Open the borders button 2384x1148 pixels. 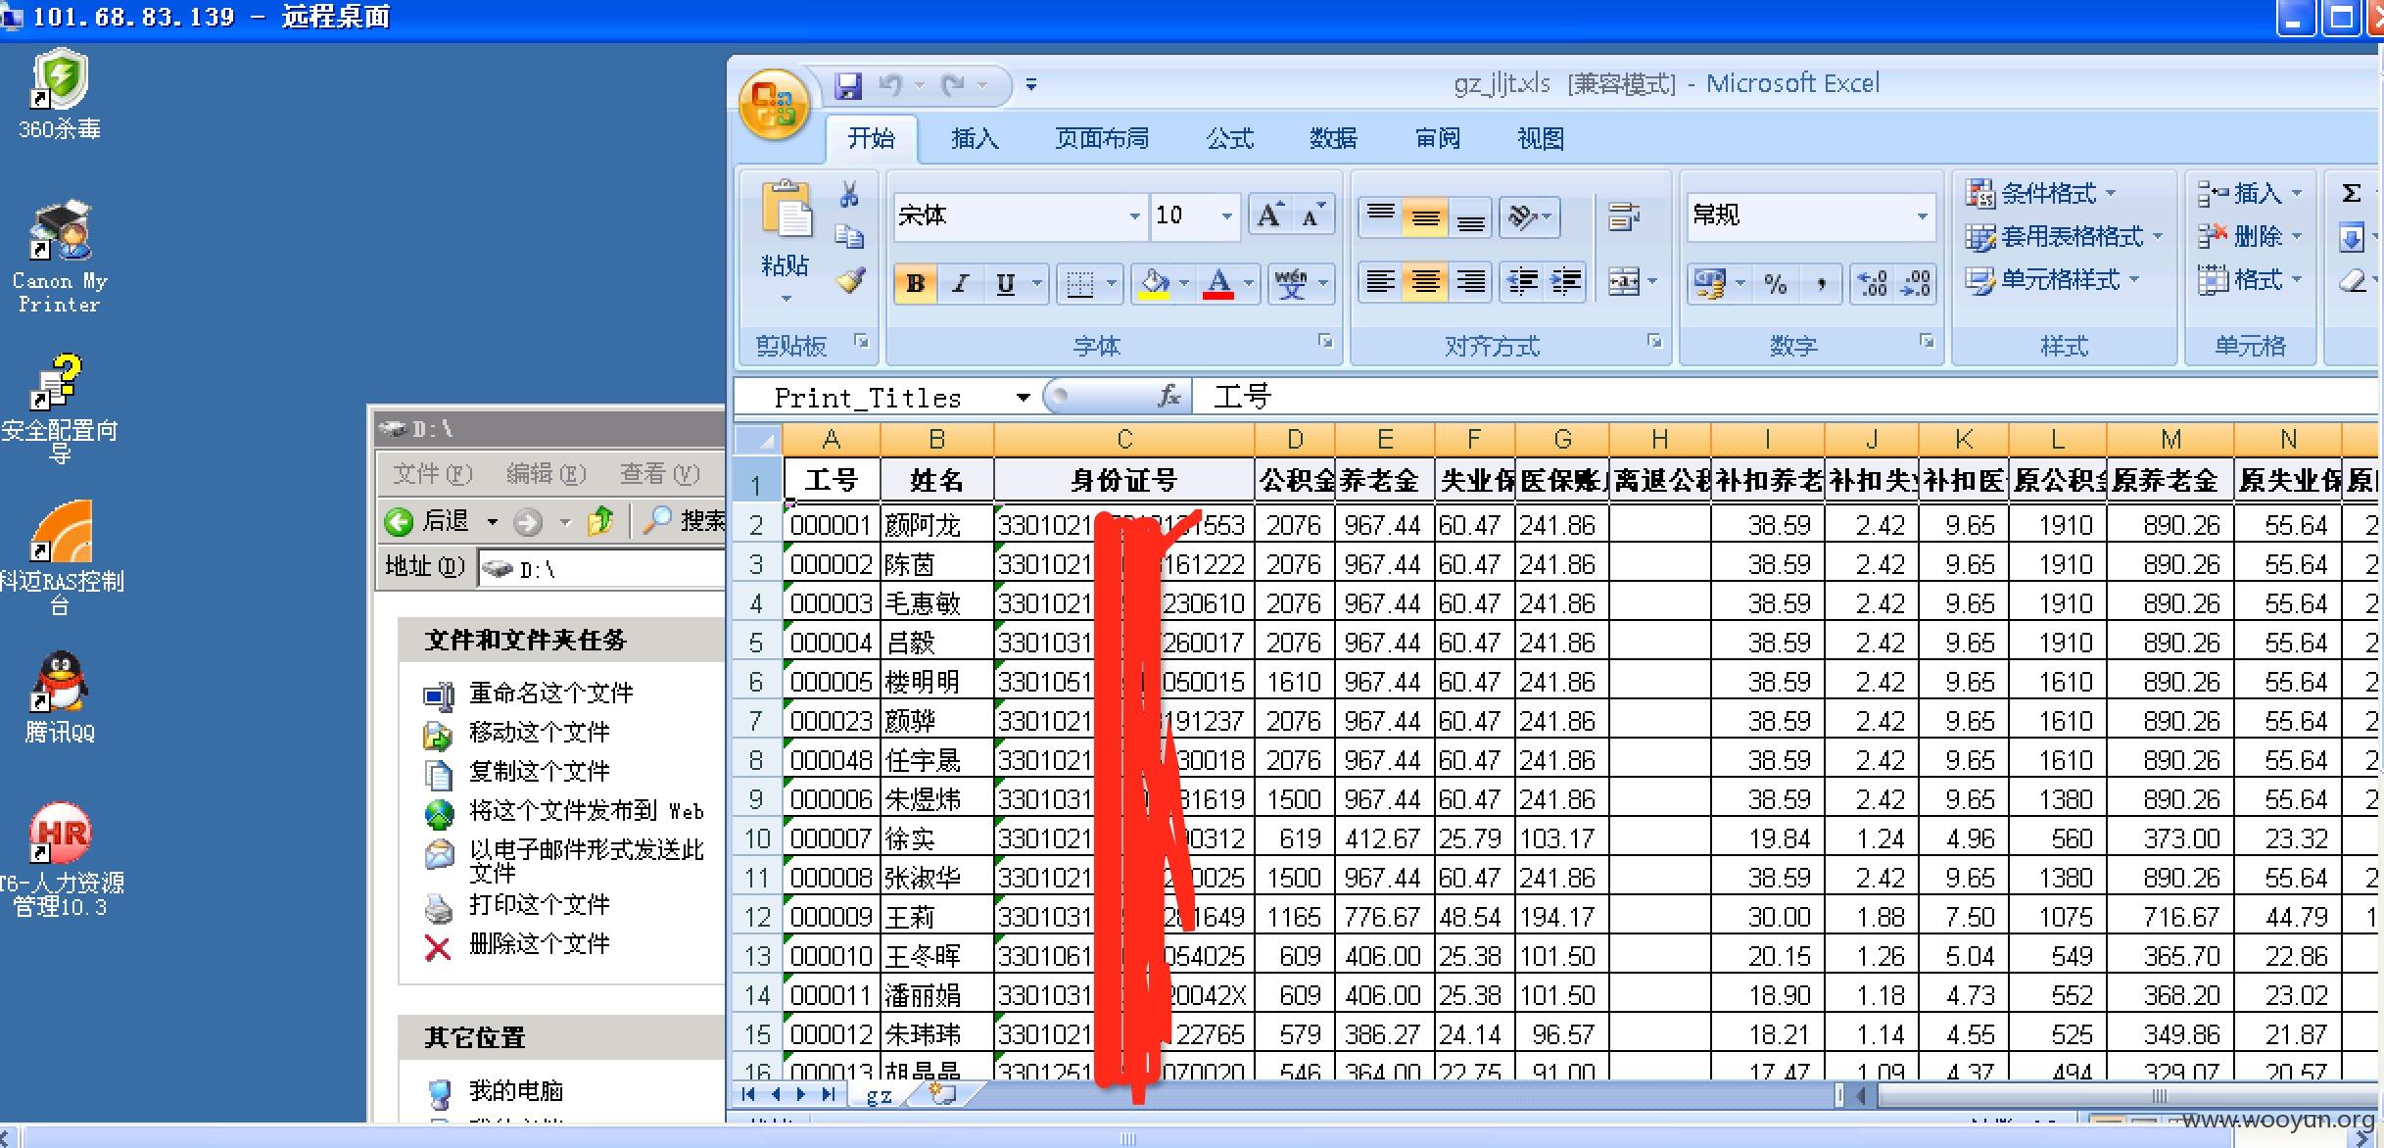(x=1079, y=284)
